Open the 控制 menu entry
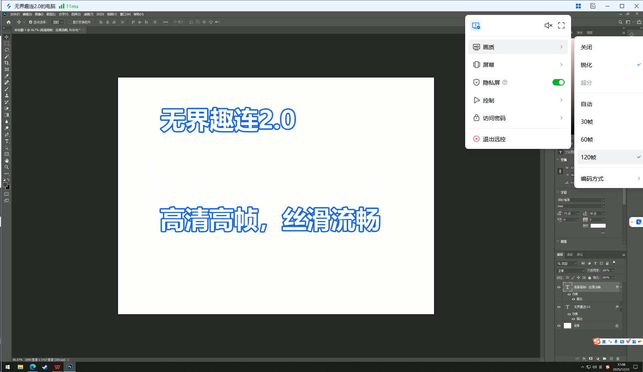 (518, 100)
